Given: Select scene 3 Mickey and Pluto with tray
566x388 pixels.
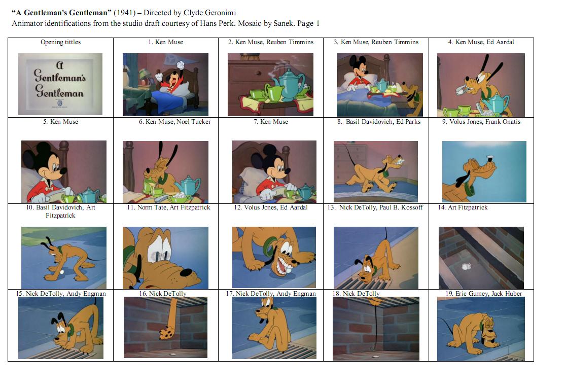Looking at the screenshot, I should pyautogui.click(x=379, y=85).
